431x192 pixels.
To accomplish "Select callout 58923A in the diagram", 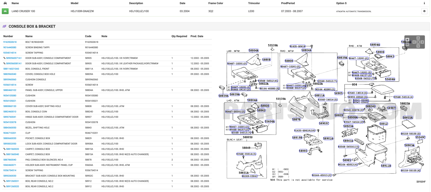I will coord(348,126).
